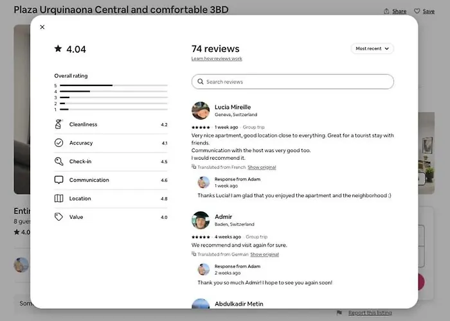Open Lucia Mireille's profile photo

point(201,110)
